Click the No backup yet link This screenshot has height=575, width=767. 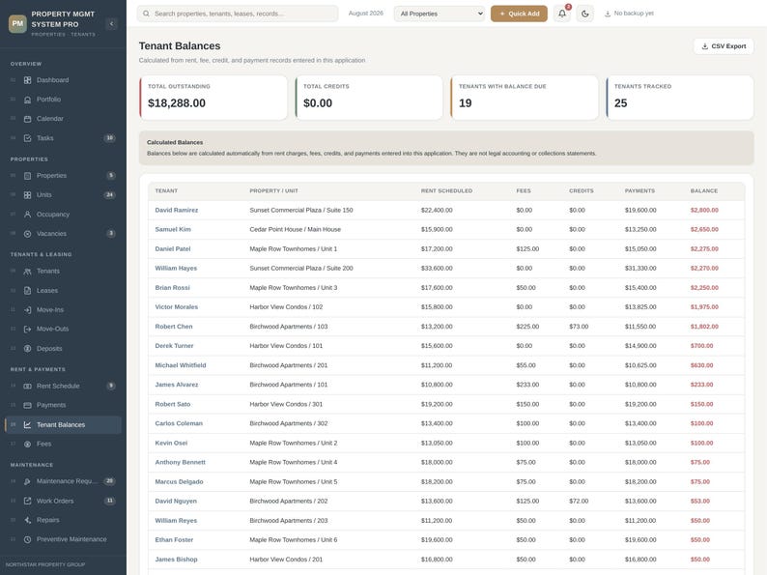coord(629,14)
